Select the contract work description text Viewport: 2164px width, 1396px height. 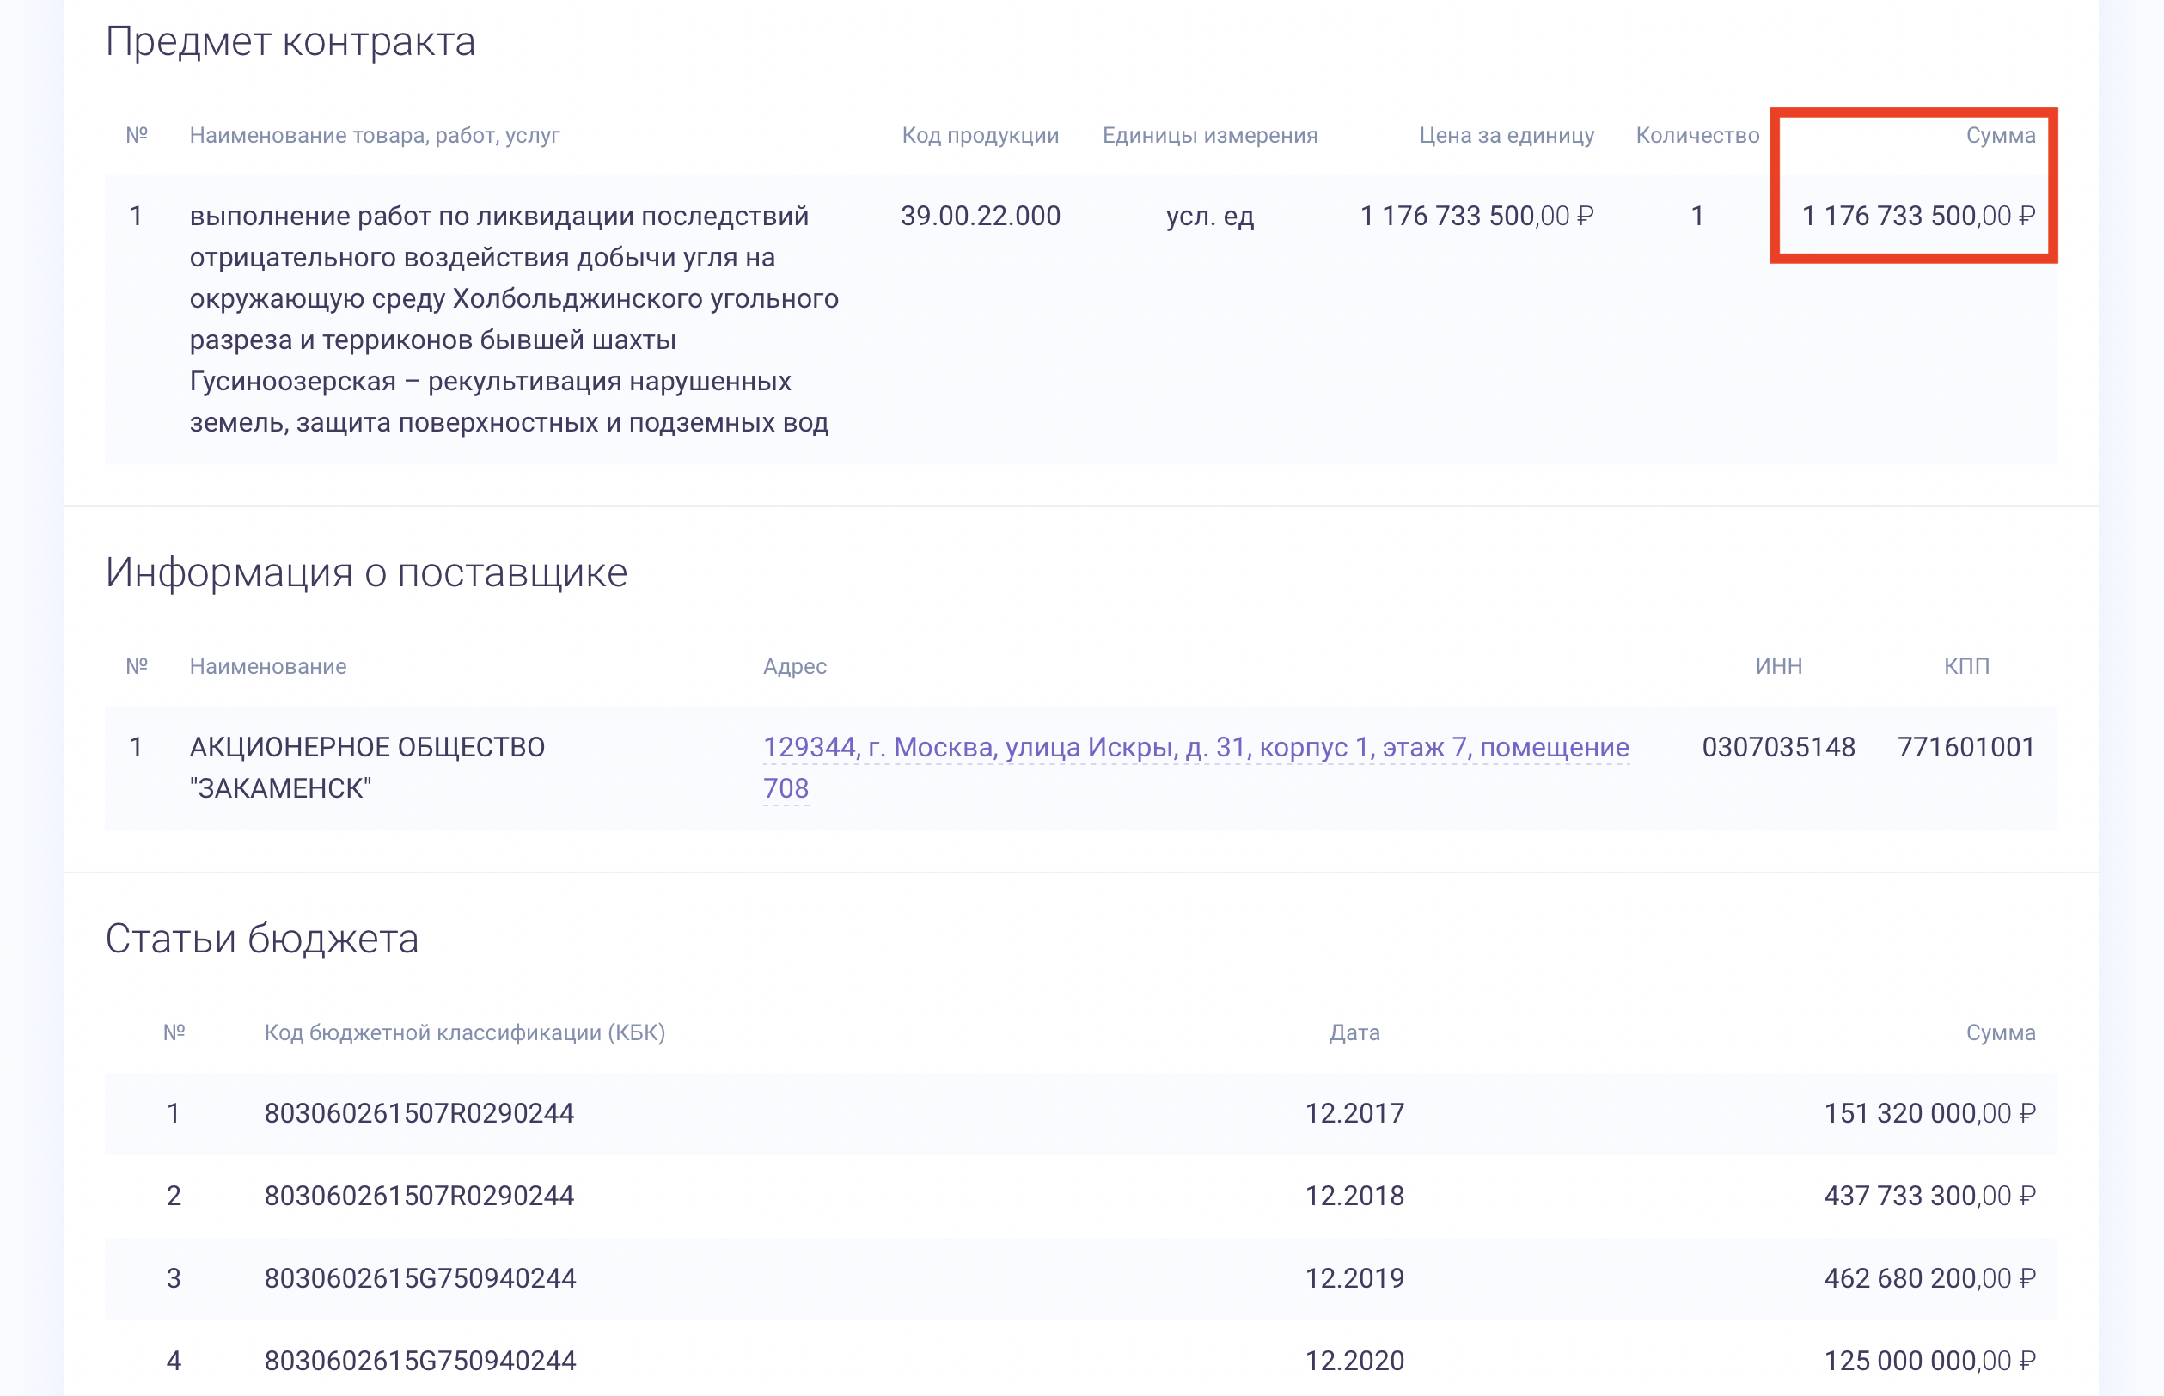[514, 319]
